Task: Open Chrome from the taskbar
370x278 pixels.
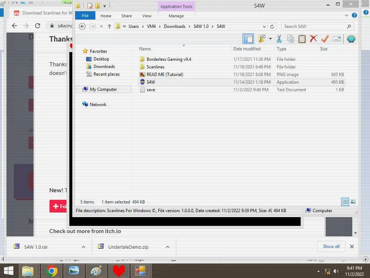Action: [52, 271]
